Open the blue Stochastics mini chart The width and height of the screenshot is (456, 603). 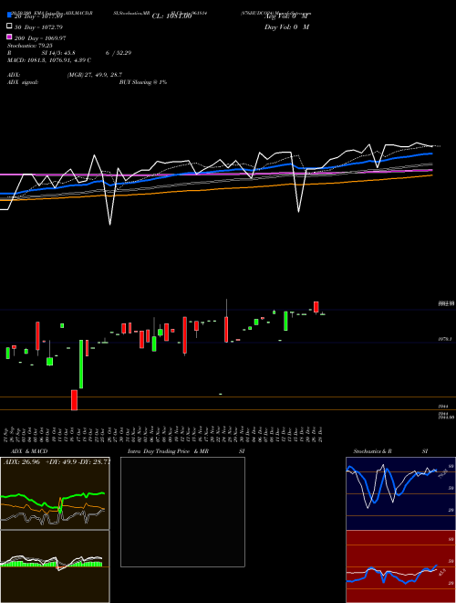(x=400, y=493)
